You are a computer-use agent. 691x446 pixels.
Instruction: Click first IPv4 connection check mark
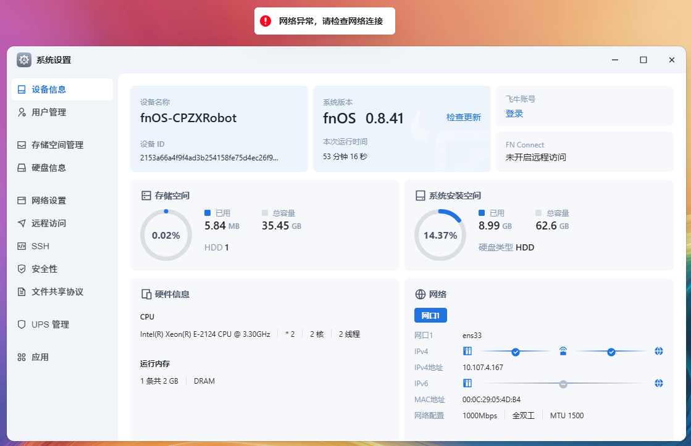point(516,352)
